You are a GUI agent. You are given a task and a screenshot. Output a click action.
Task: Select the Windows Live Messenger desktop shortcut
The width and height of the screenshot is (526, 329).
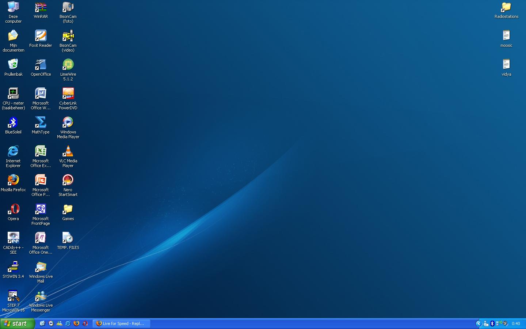click(x=41, y=301)
